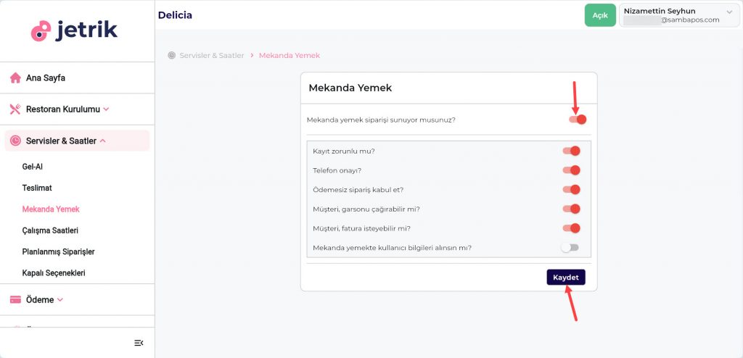Image resolution: width=743 pixels, height=358 pixels.
Task: Turn off Telefon onayı switch
Action: pos(571,170)
